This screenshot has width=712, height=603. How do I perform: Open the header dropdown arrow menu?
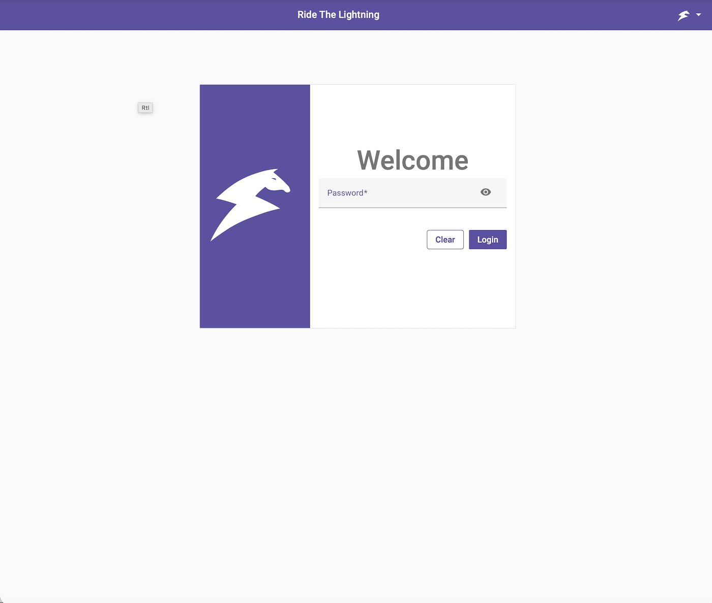point(699,15)
